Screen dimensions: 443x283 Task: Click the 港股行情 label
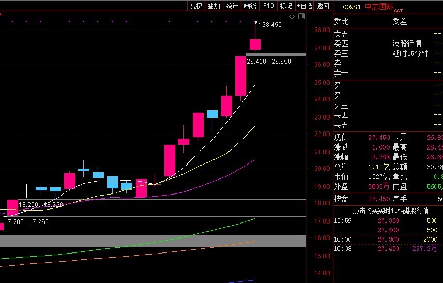click(407, 43)
